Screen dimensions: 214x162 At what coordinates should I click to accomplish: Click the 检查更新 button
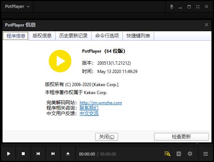pos(181,137)
